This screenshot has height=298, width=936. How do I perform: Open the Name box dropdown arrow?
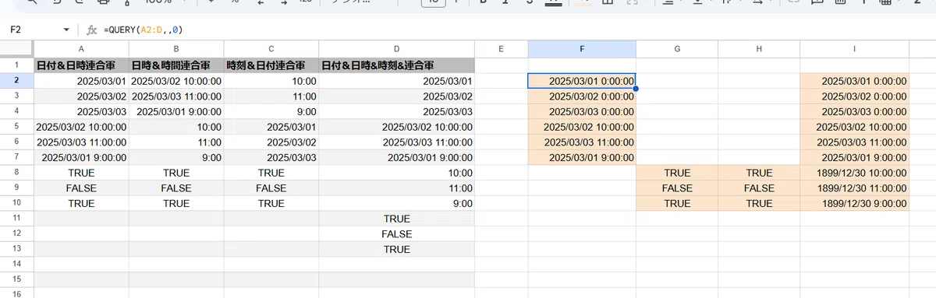pos(67,30)
